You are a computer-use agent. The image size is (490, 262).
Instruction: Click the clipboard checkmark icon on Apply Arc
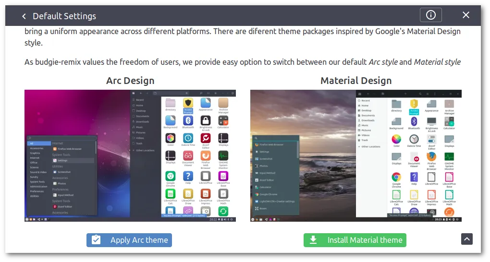[96, 240]
